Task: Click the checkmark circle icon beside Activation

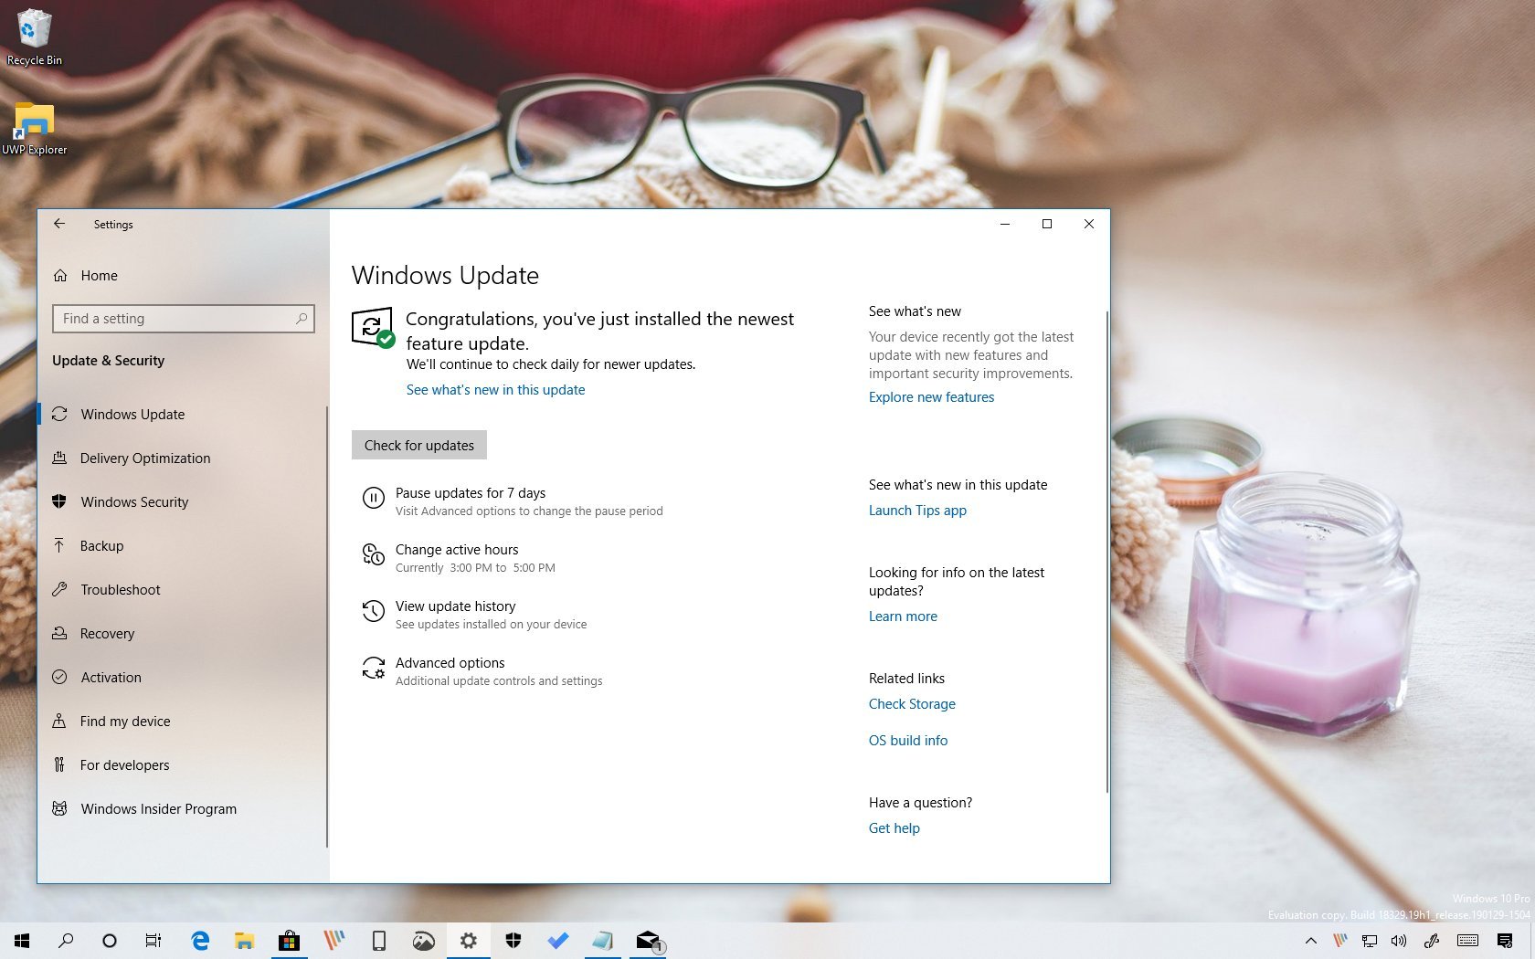Action: click(59, 677)
